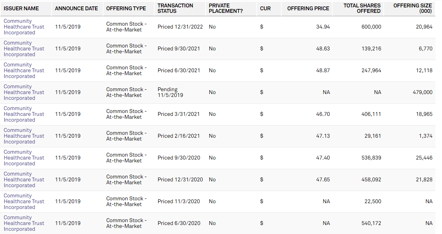Click the Transaction Status column header
The height and width of the screenshot is (234, 442).
pyautogui.click(x=175, y=8)
